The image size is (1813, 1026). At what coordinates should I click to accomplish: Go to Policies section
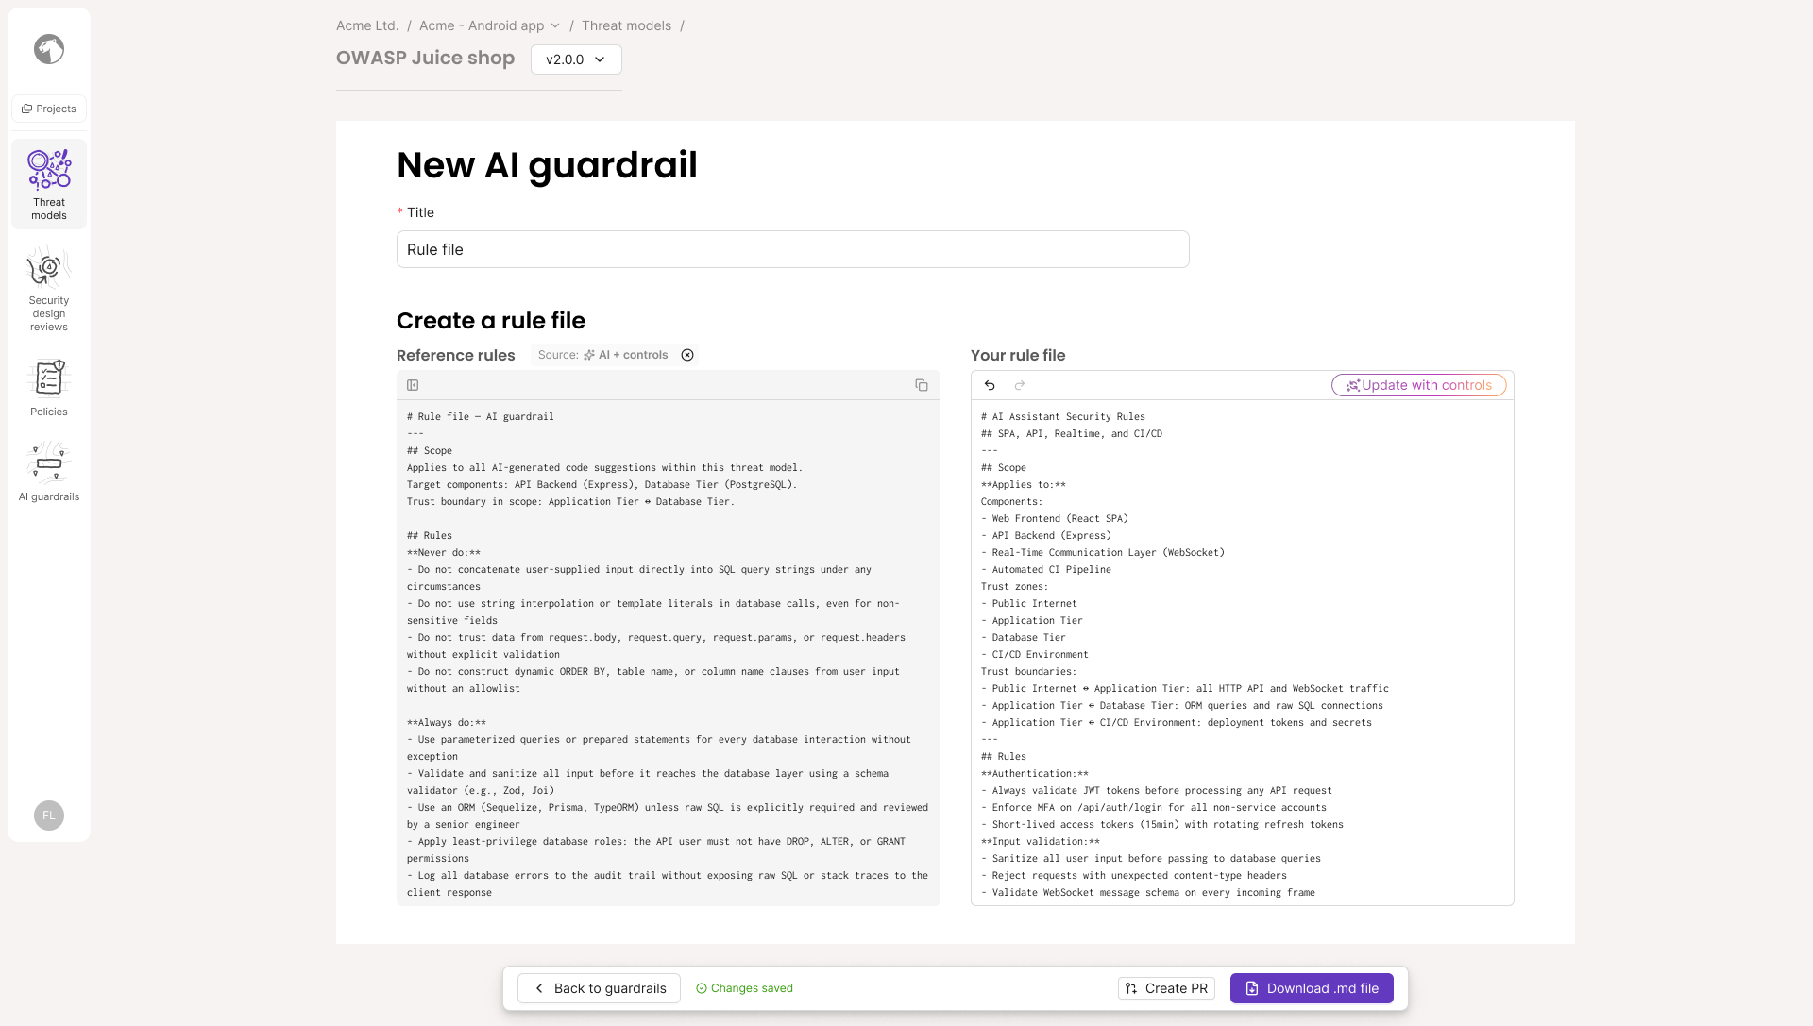point(49,387)
